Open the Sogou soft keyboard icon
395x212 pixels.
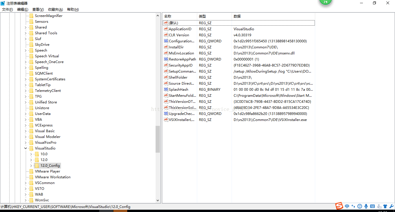pyautogui.click(x=372, y=206)
